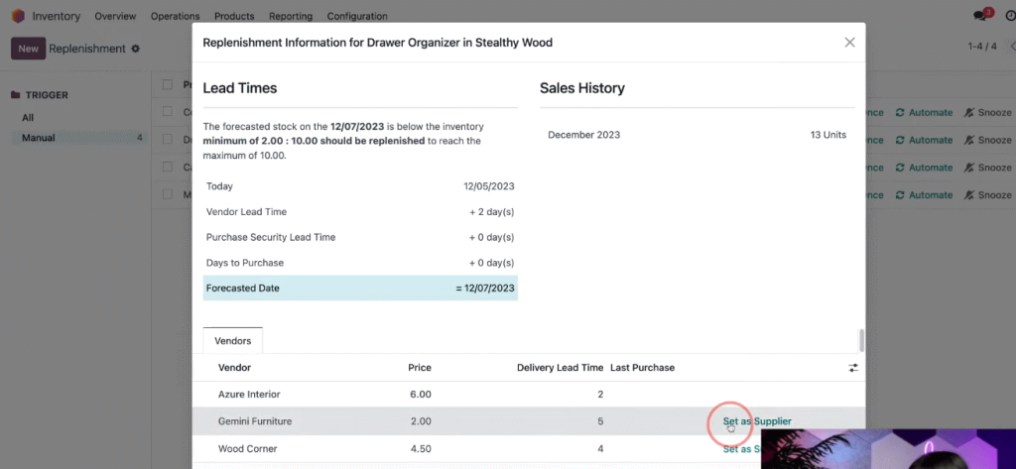Viewport: 1016px width, 469px height.
Task: Open the Operations menu
Action: 175,16
